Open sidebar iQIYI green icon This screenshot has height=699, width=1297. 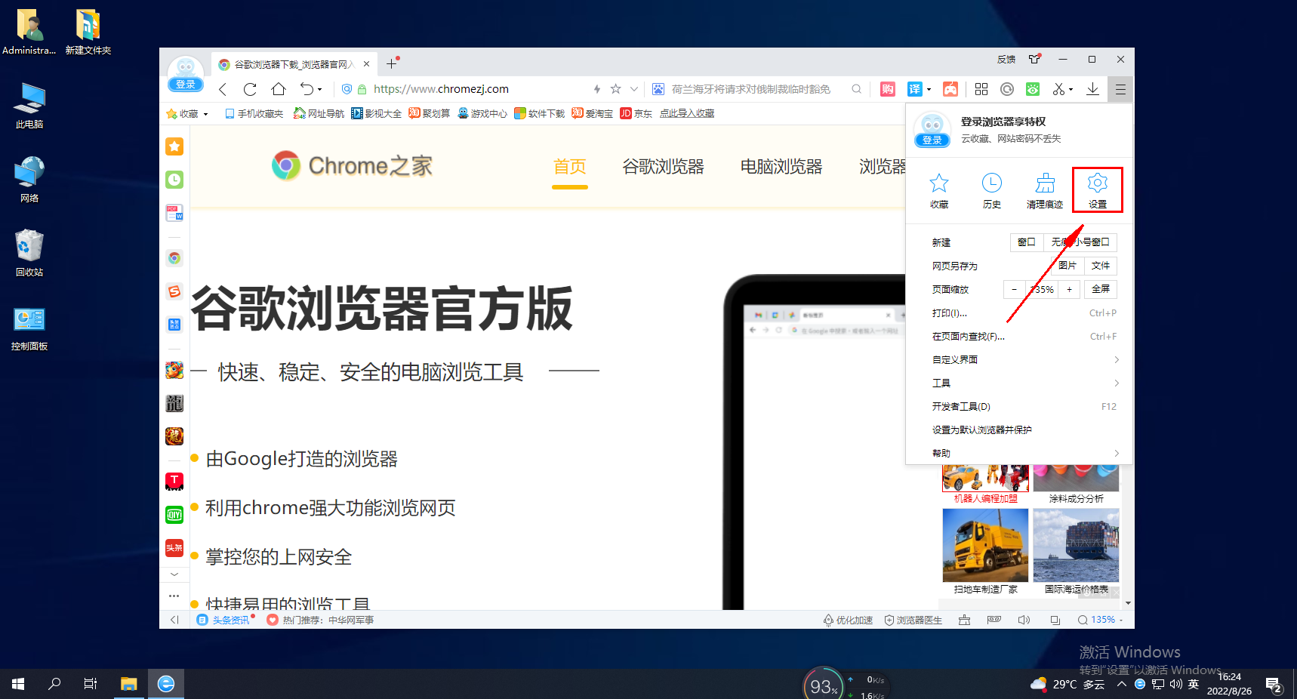(x=174, y=515)
